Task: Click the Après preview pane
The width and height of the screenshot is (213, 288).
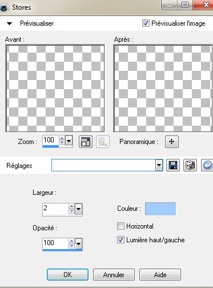Action: (x=163, y=88)
